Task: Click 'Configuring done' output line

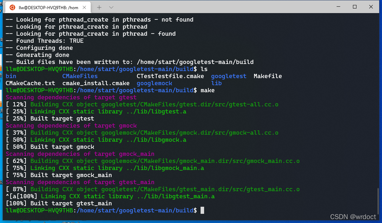Action: (x=39, y=48)
